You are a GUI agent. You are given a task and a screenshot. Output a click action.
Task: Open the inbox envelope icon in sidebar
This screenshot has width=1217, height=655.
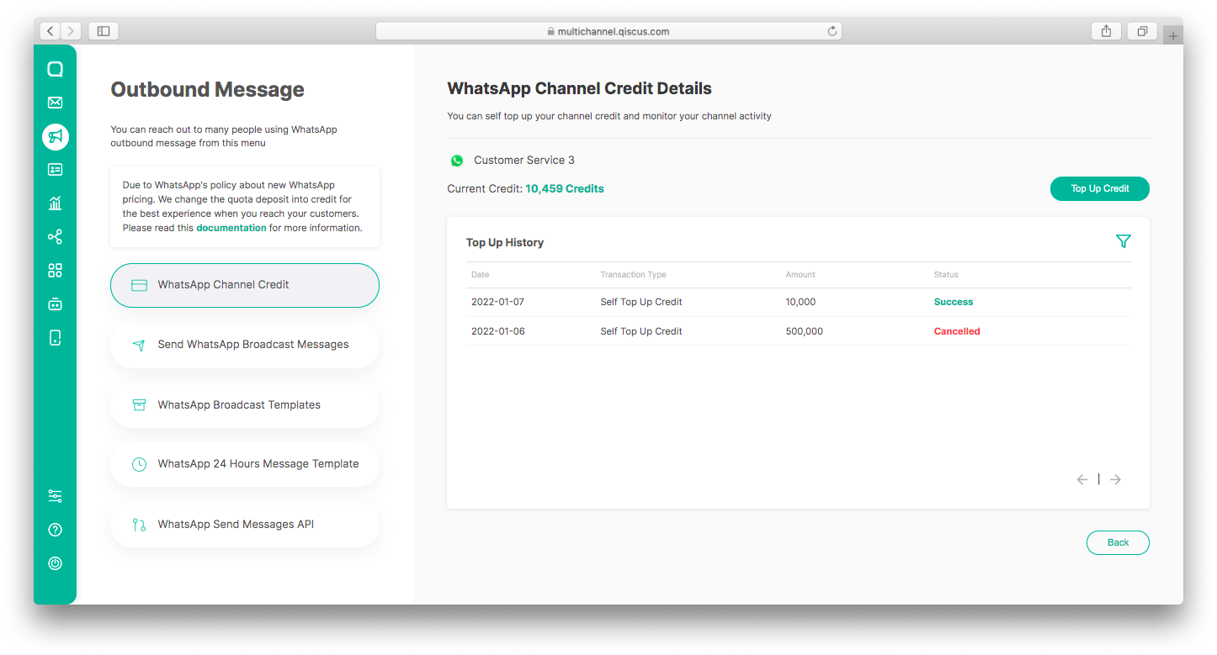pyautogui.click(x=55, y=103)
